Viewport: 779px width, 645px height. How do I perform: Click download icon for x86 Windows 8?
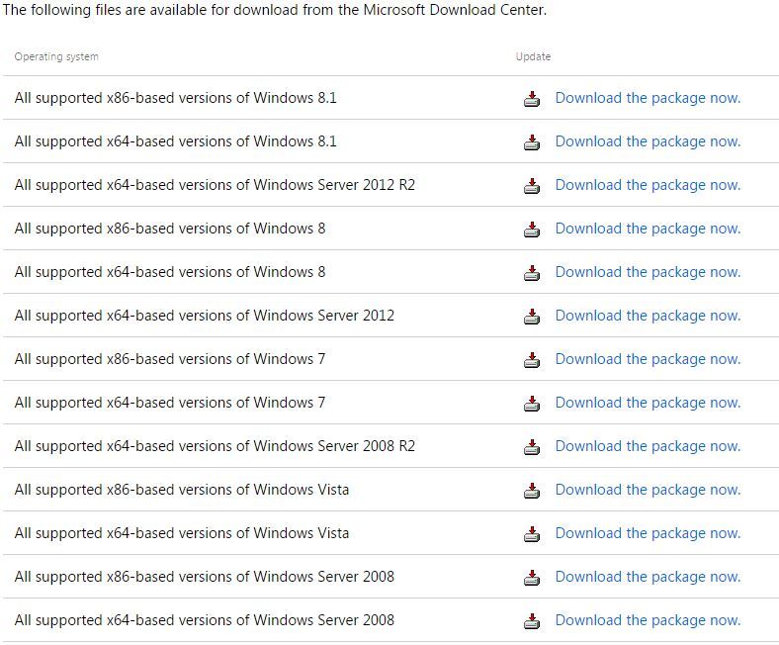click(x=532, y=230)
